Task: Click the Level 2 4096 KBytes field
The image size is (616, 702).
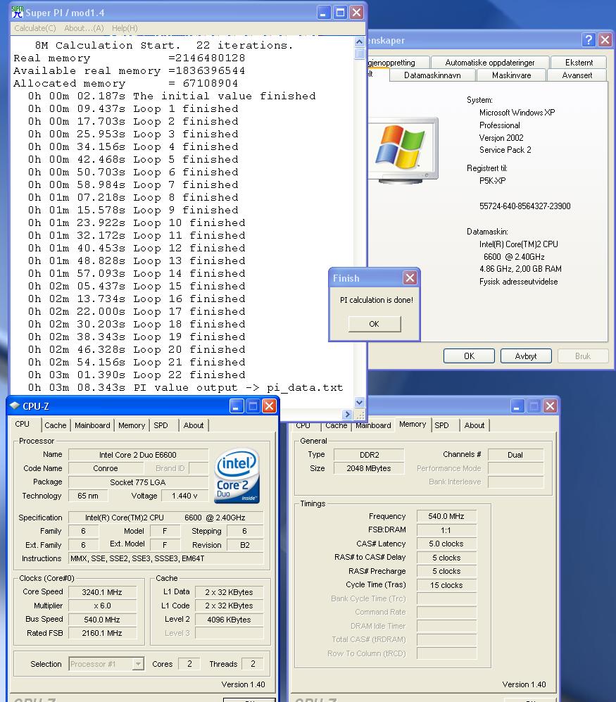Action: 230,620
